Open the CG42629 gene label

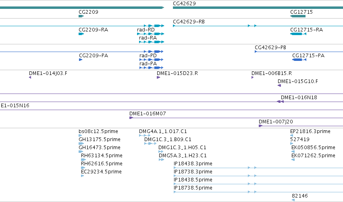tap(184, 4)
